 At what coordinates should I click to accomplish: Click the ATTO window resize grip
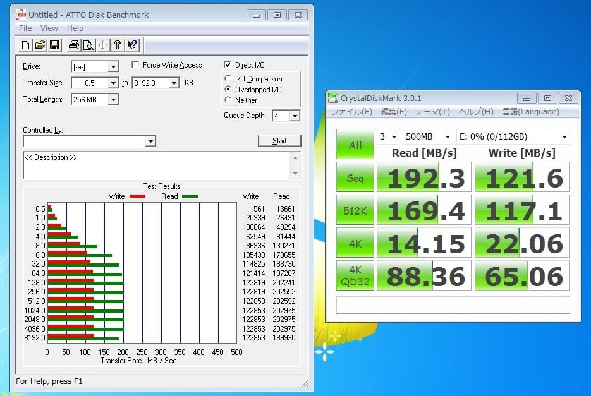pyautogui.click(x=305, y=383)
